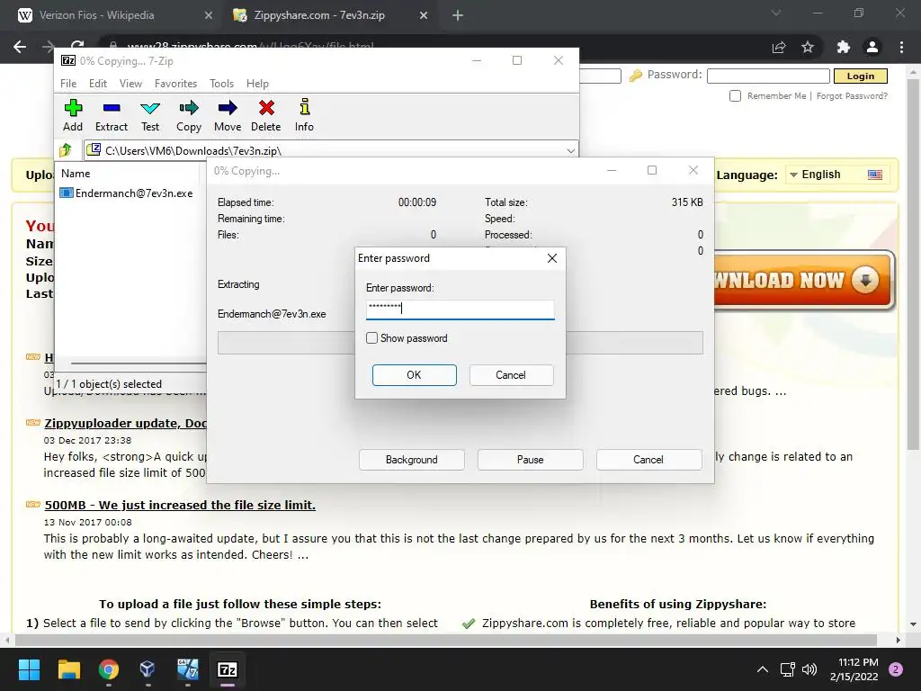Viewport: 921px width, 691px height.
Task: Close the Enter password dialog
Action: point(552,258)
